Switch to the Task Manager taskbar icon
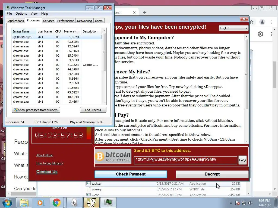The image size is (278, 208). (108, 203)
